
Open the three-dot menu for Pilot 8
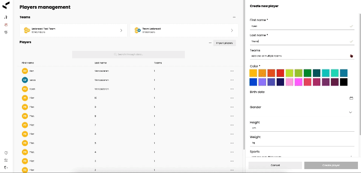pyautogui.click(x=232, y=116)
